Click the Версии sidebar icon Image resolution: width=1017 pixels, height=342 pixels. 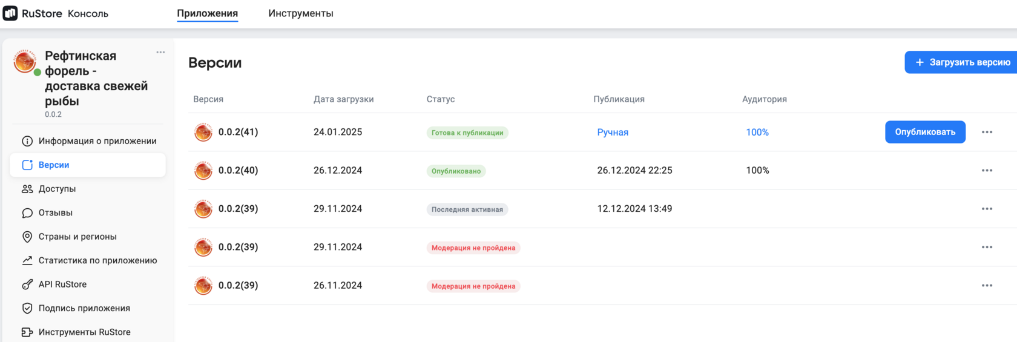pos(27,165)
